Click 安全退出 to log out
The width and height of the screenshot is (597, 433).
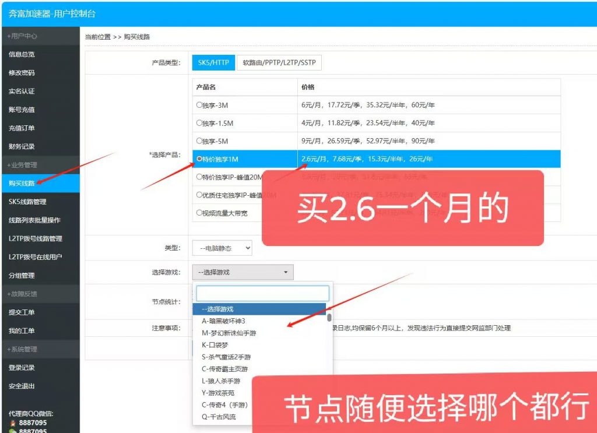(x=22, y=386)
